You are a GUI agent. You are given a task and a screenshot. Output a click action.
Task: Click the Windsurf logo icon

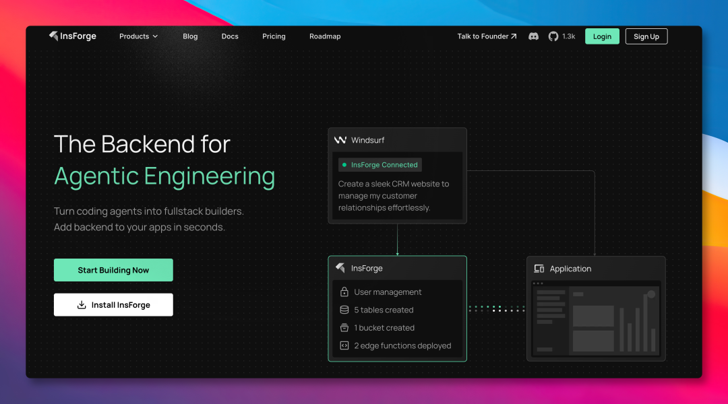(340, 140)
